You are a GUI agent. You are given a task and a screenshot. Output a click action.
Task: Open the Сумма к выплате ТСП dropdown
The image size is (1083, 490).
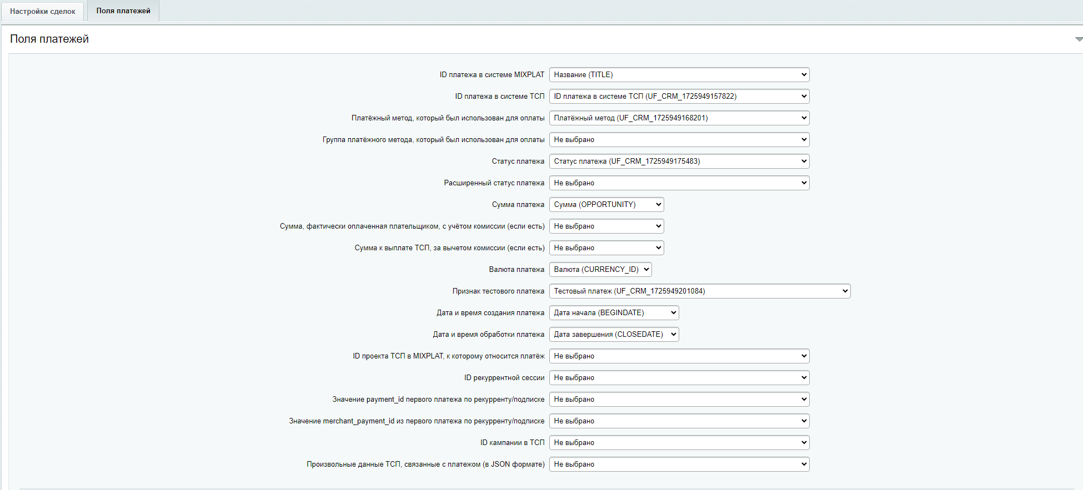click(606, 248)
